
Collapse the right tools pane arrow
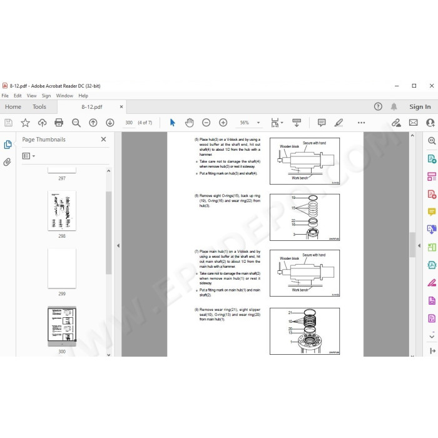[419, 245]
